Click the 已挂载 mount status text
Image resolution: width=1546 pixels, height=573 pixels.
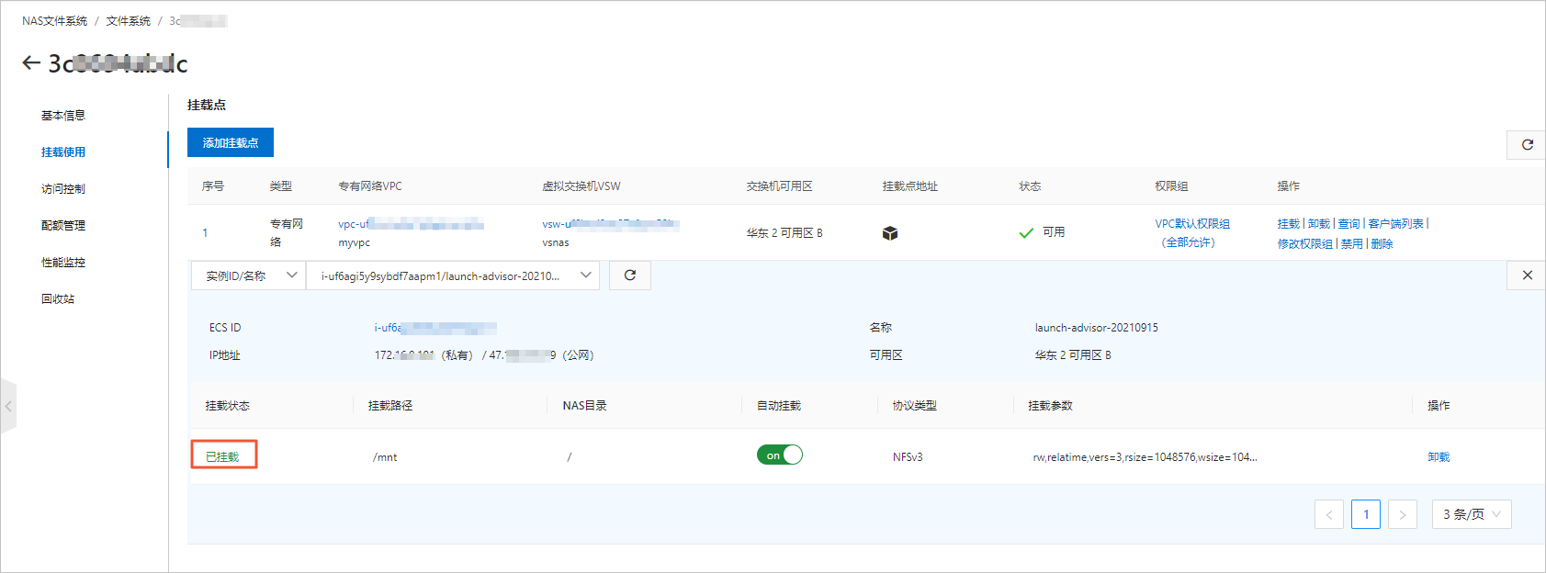(x=222, y=457)
